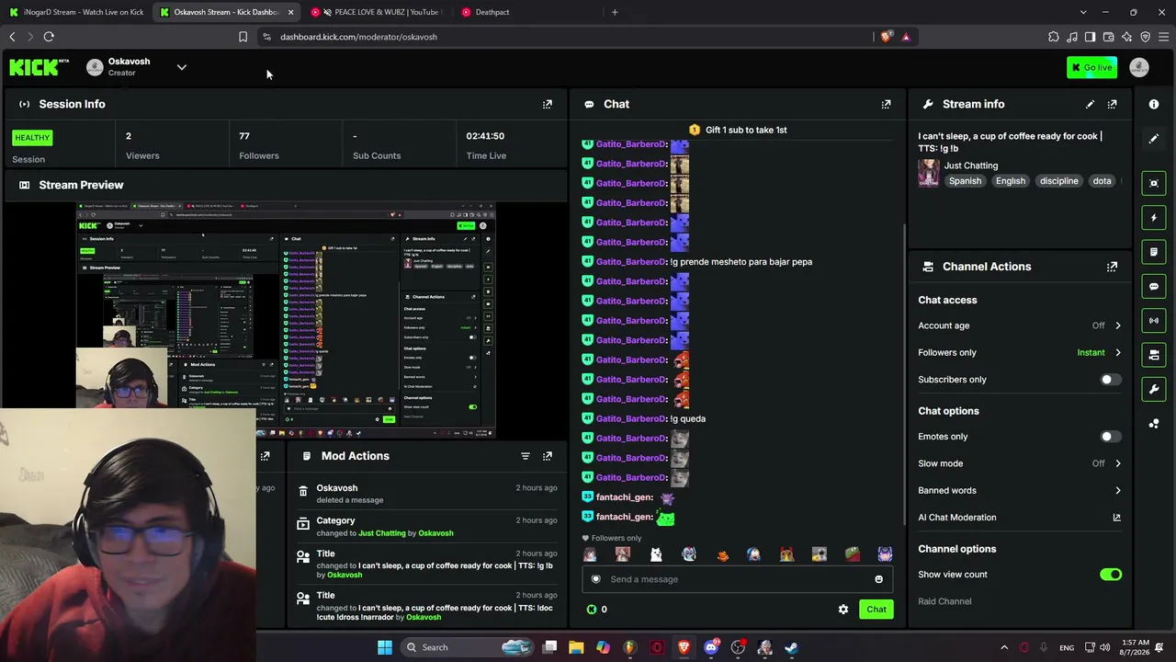This screenshot has height=662, width=1176.
Task: Reload the page in the browser toolbar
Action: point(49,37)
